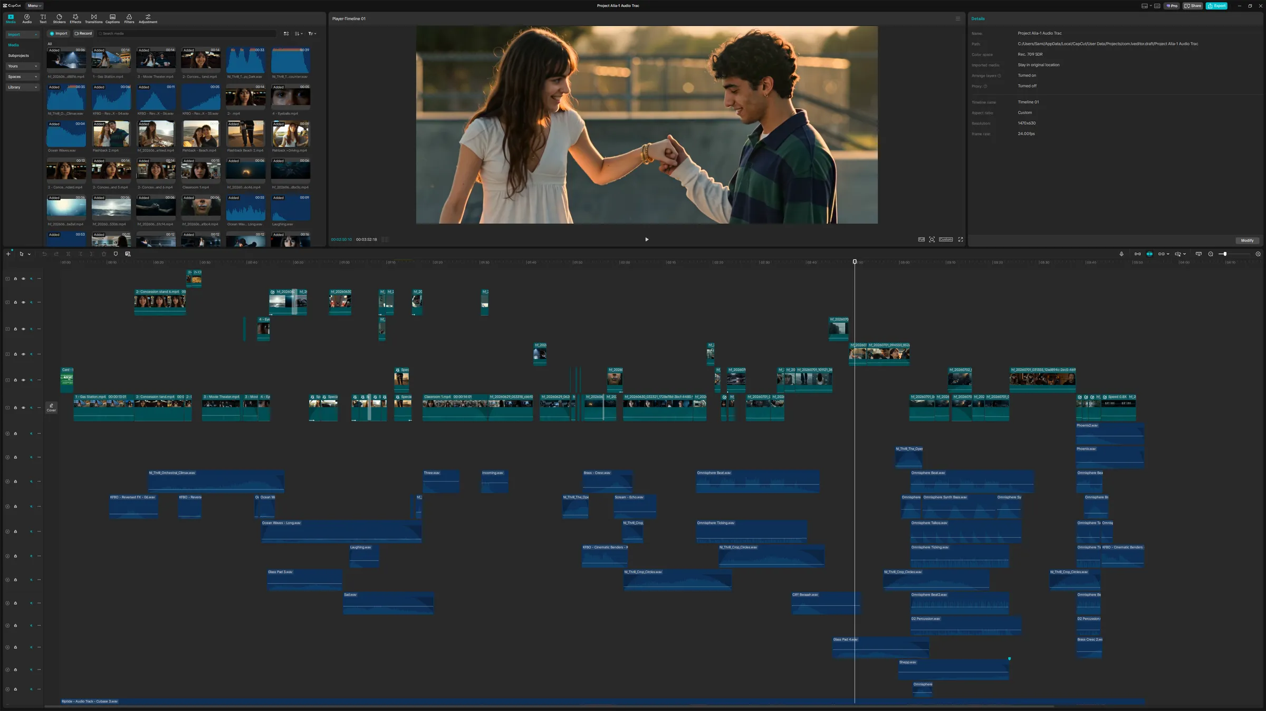
Task: Click the teal Export button
Action: (x=1217, y=6)
